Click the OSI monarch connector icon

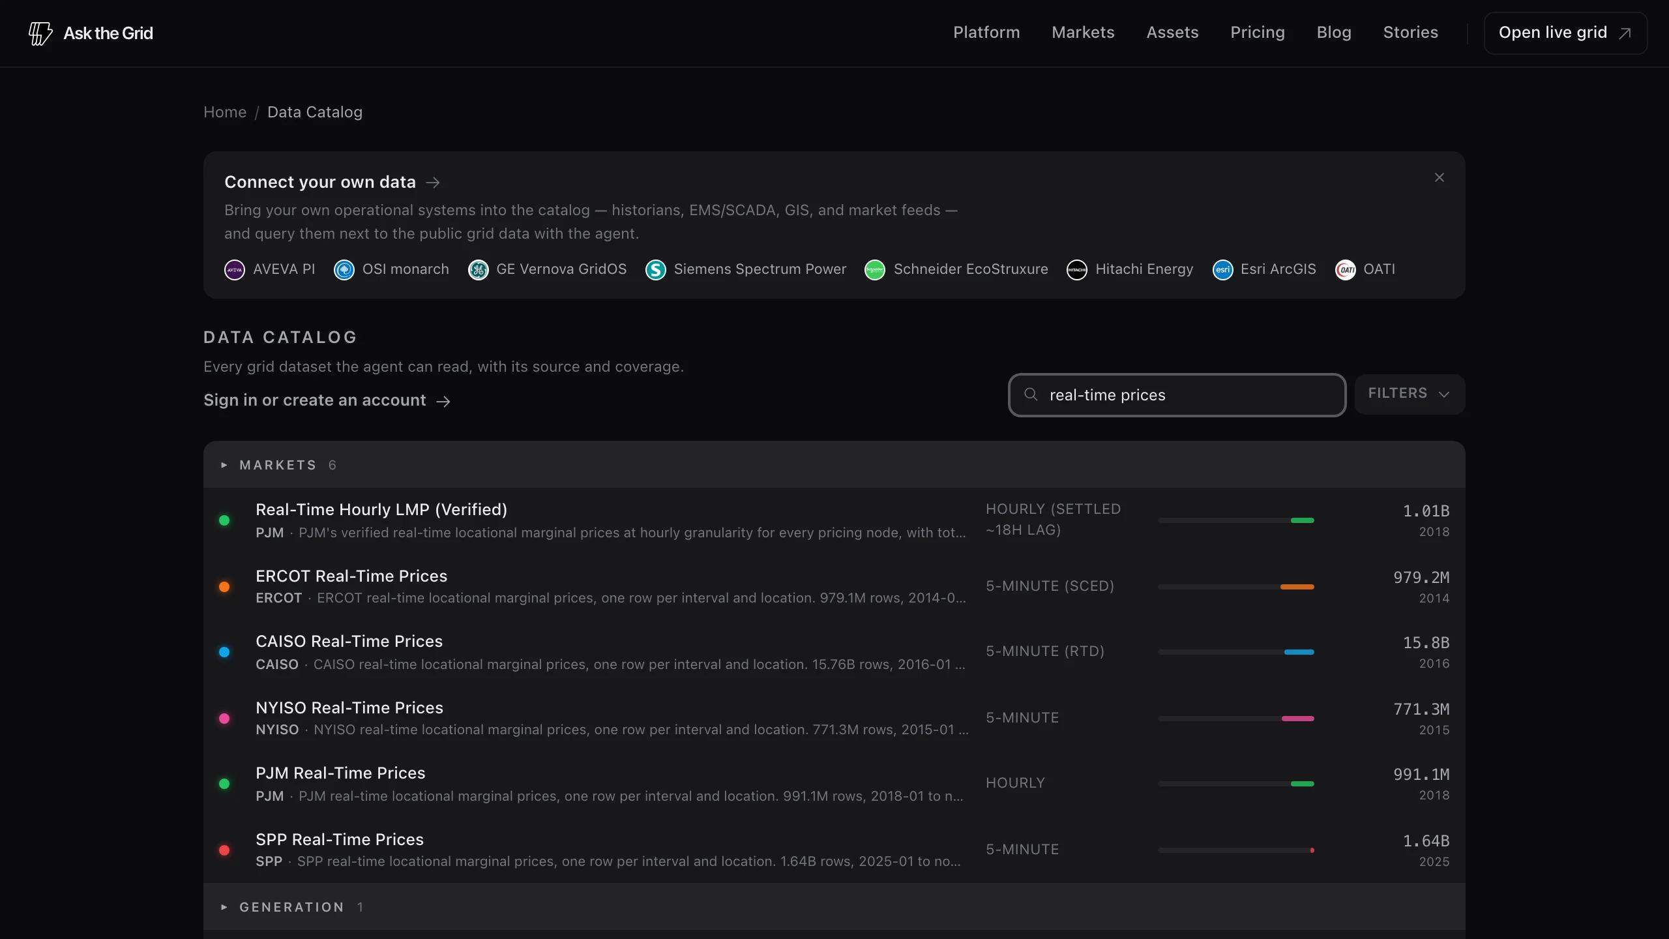[x=344, y=269]
